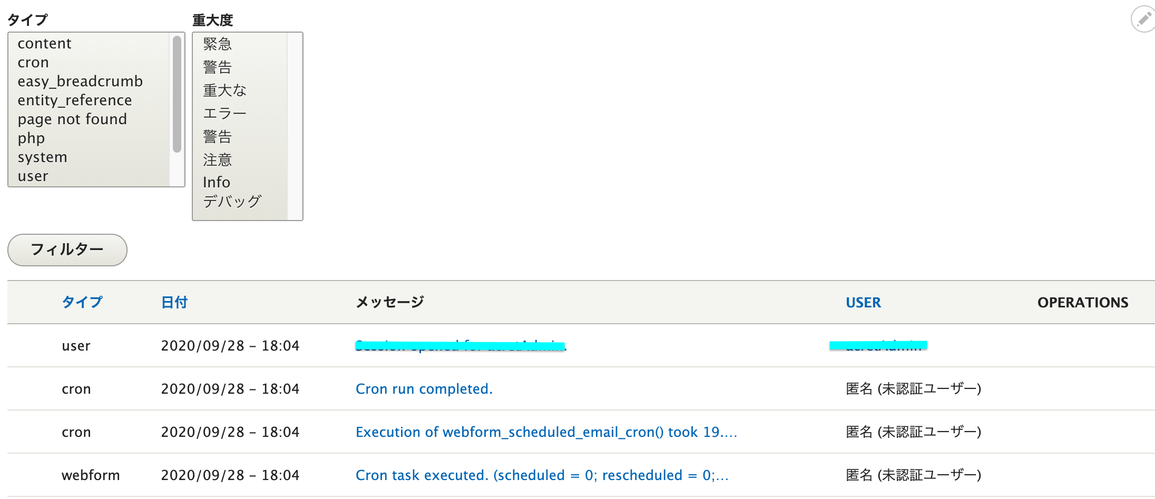Sort the table by タイプ column header
This screenshot has width=1155, height=499.
pos(82,302)
